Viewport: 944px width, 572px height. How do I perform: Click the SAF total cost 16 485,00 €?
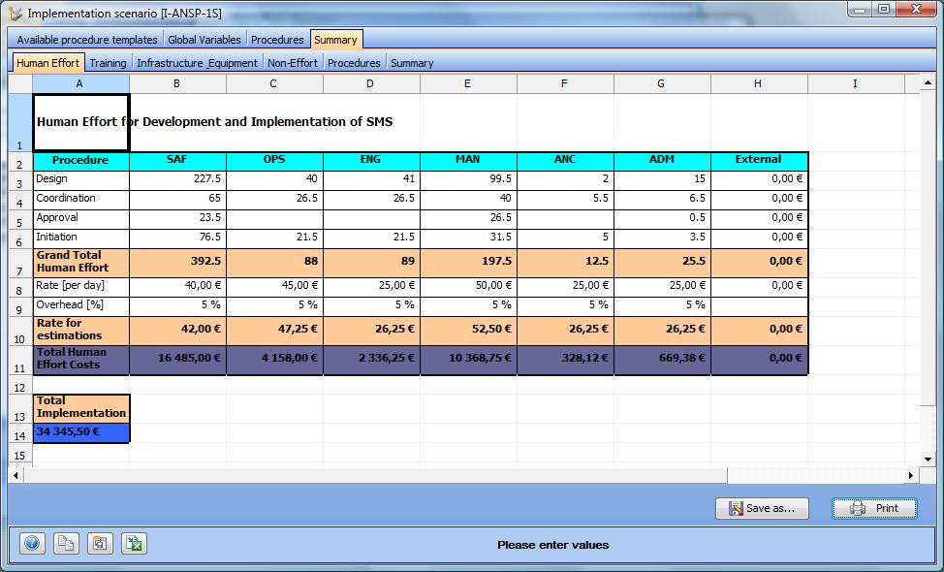(177, 360)
